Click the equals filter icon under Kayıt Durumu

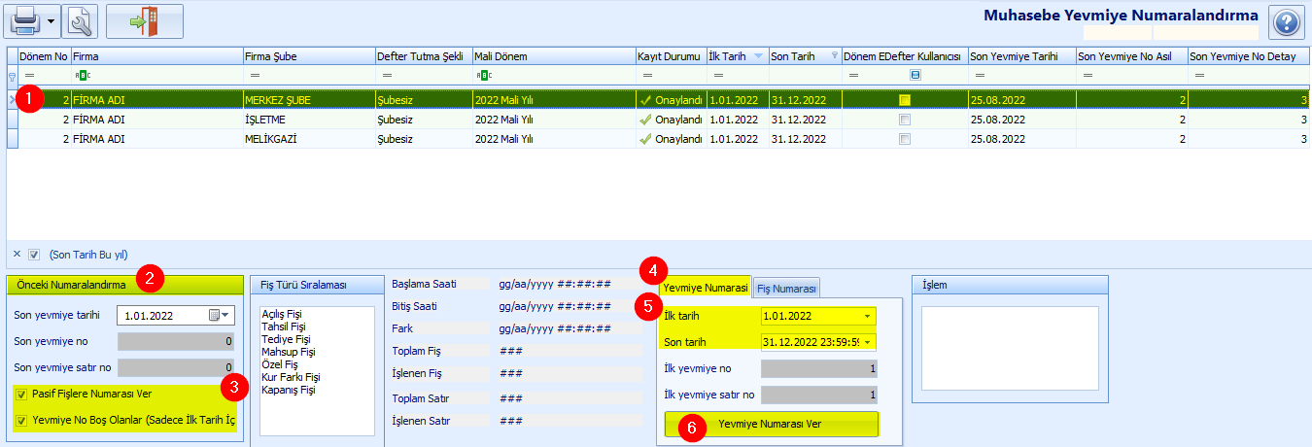click(x=647, y=76)
